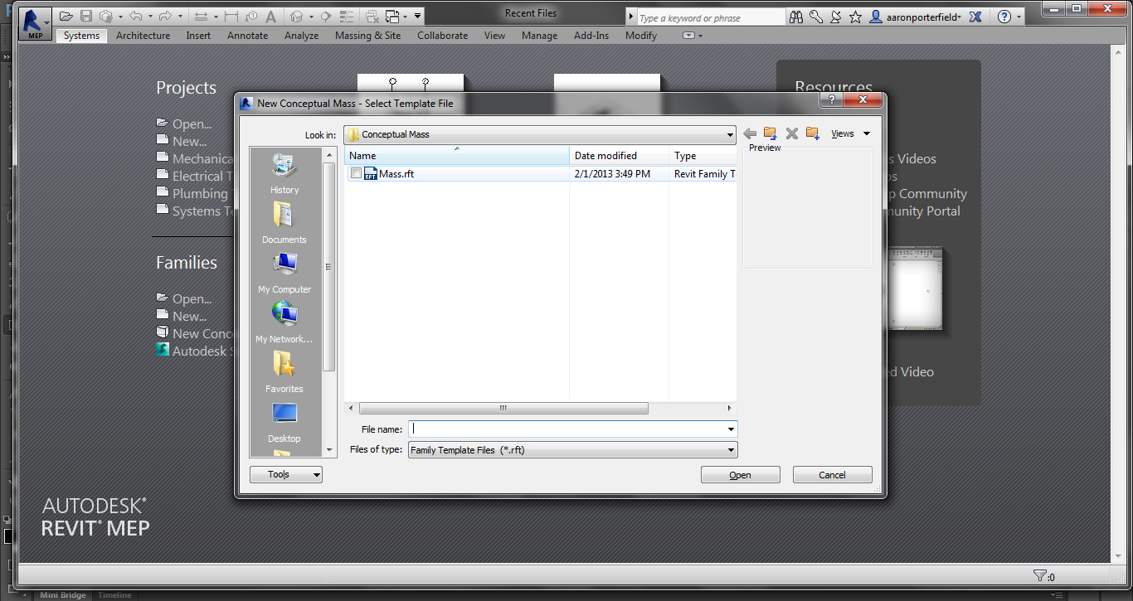Open the Annotate ribbon tab
This screenshot has width=1133, height=601.
247,36
